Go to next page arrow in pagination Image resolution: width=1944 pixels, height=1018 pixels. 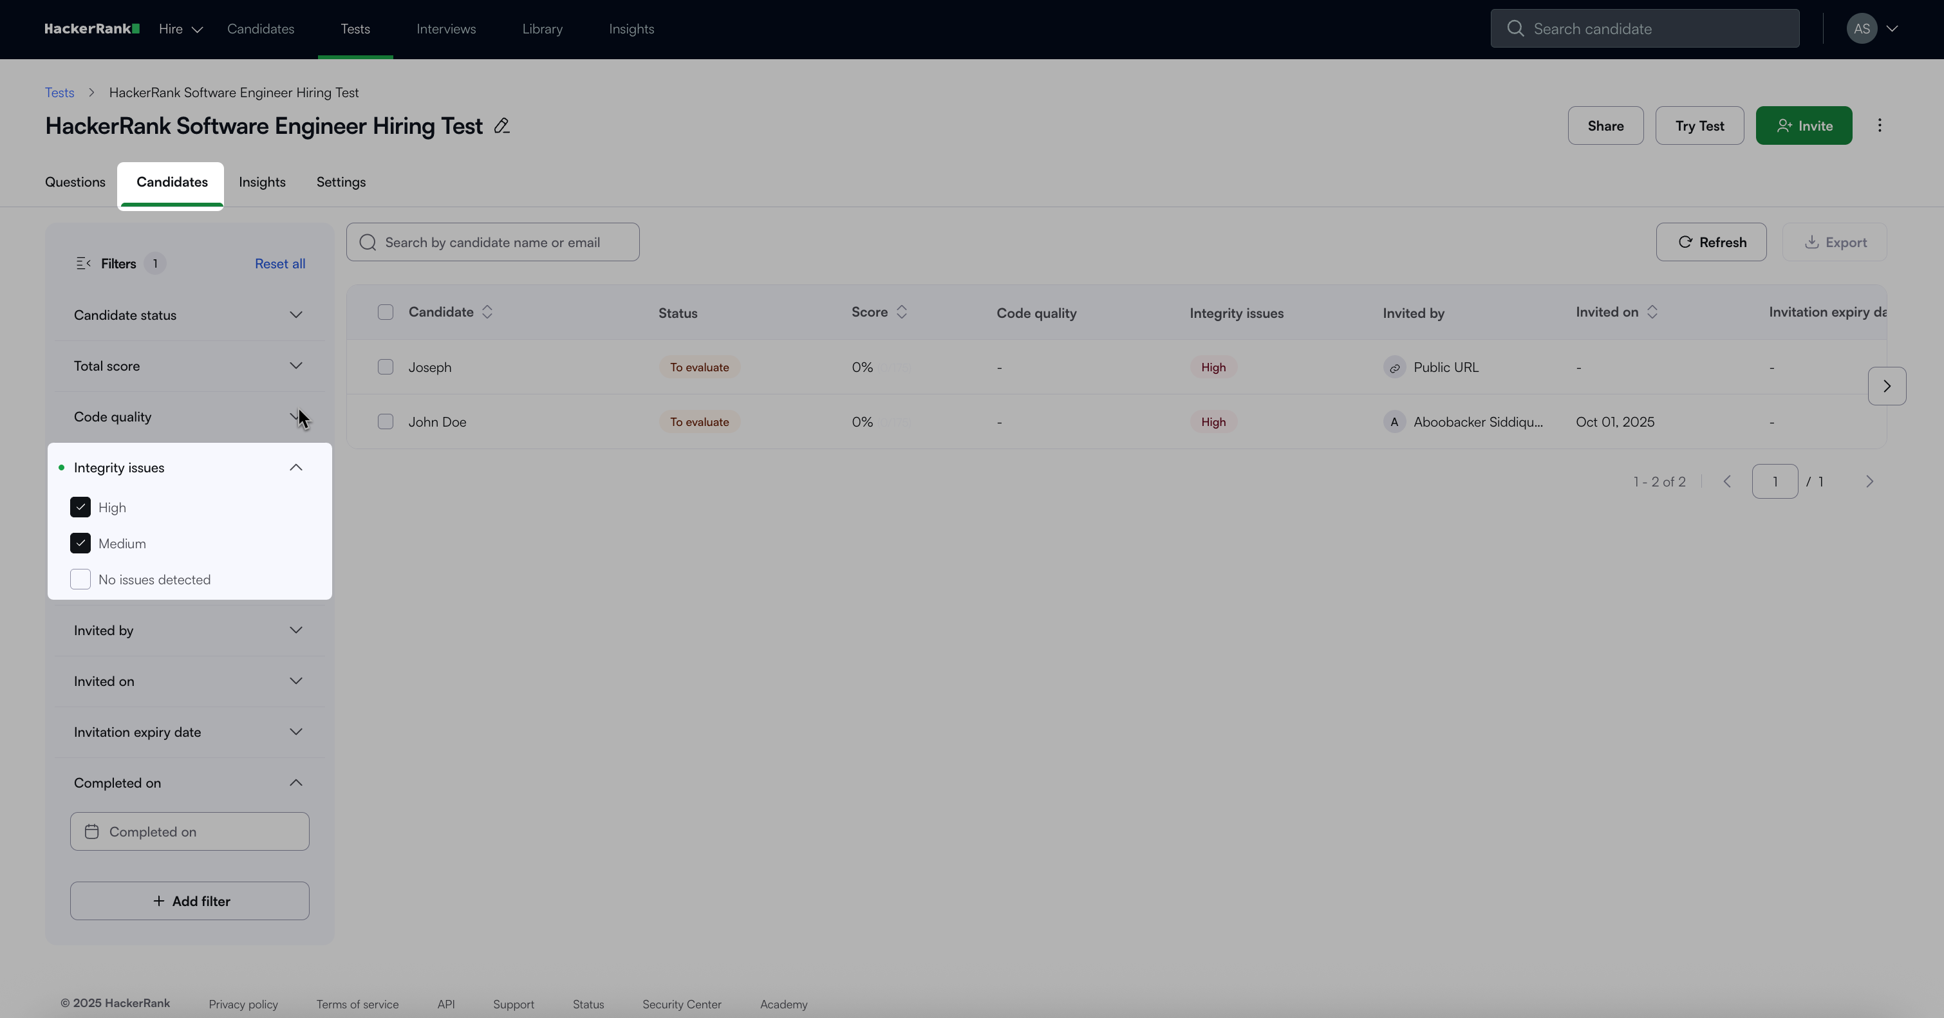click(1869, 481)
